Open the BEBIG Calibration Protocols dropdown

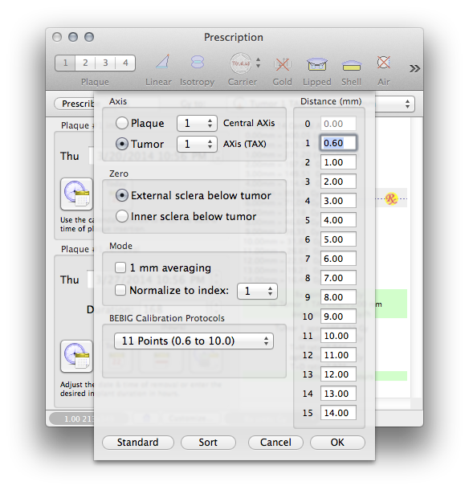coord(194,341)
